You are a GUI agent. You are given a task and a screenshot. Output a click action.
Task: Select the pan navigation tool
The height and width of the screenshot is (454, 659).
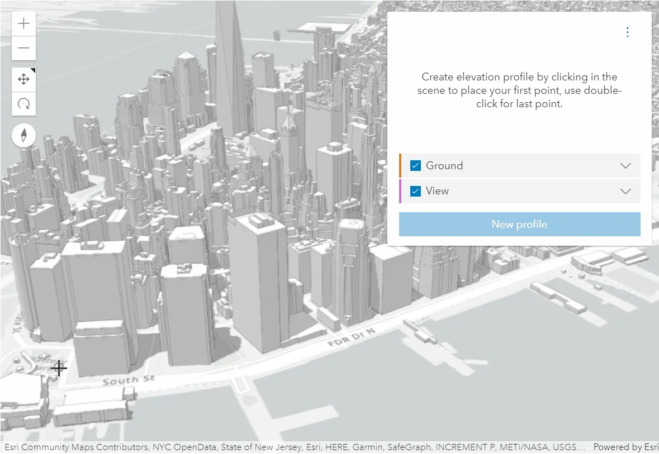23,79
